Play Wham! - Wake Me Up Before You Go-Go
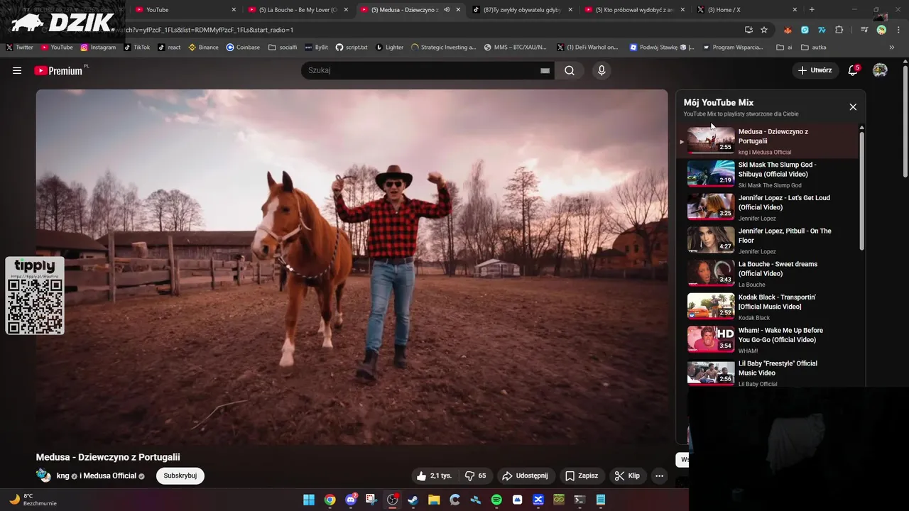The height and width of the screenshot is (511, 909). point(772,339)
